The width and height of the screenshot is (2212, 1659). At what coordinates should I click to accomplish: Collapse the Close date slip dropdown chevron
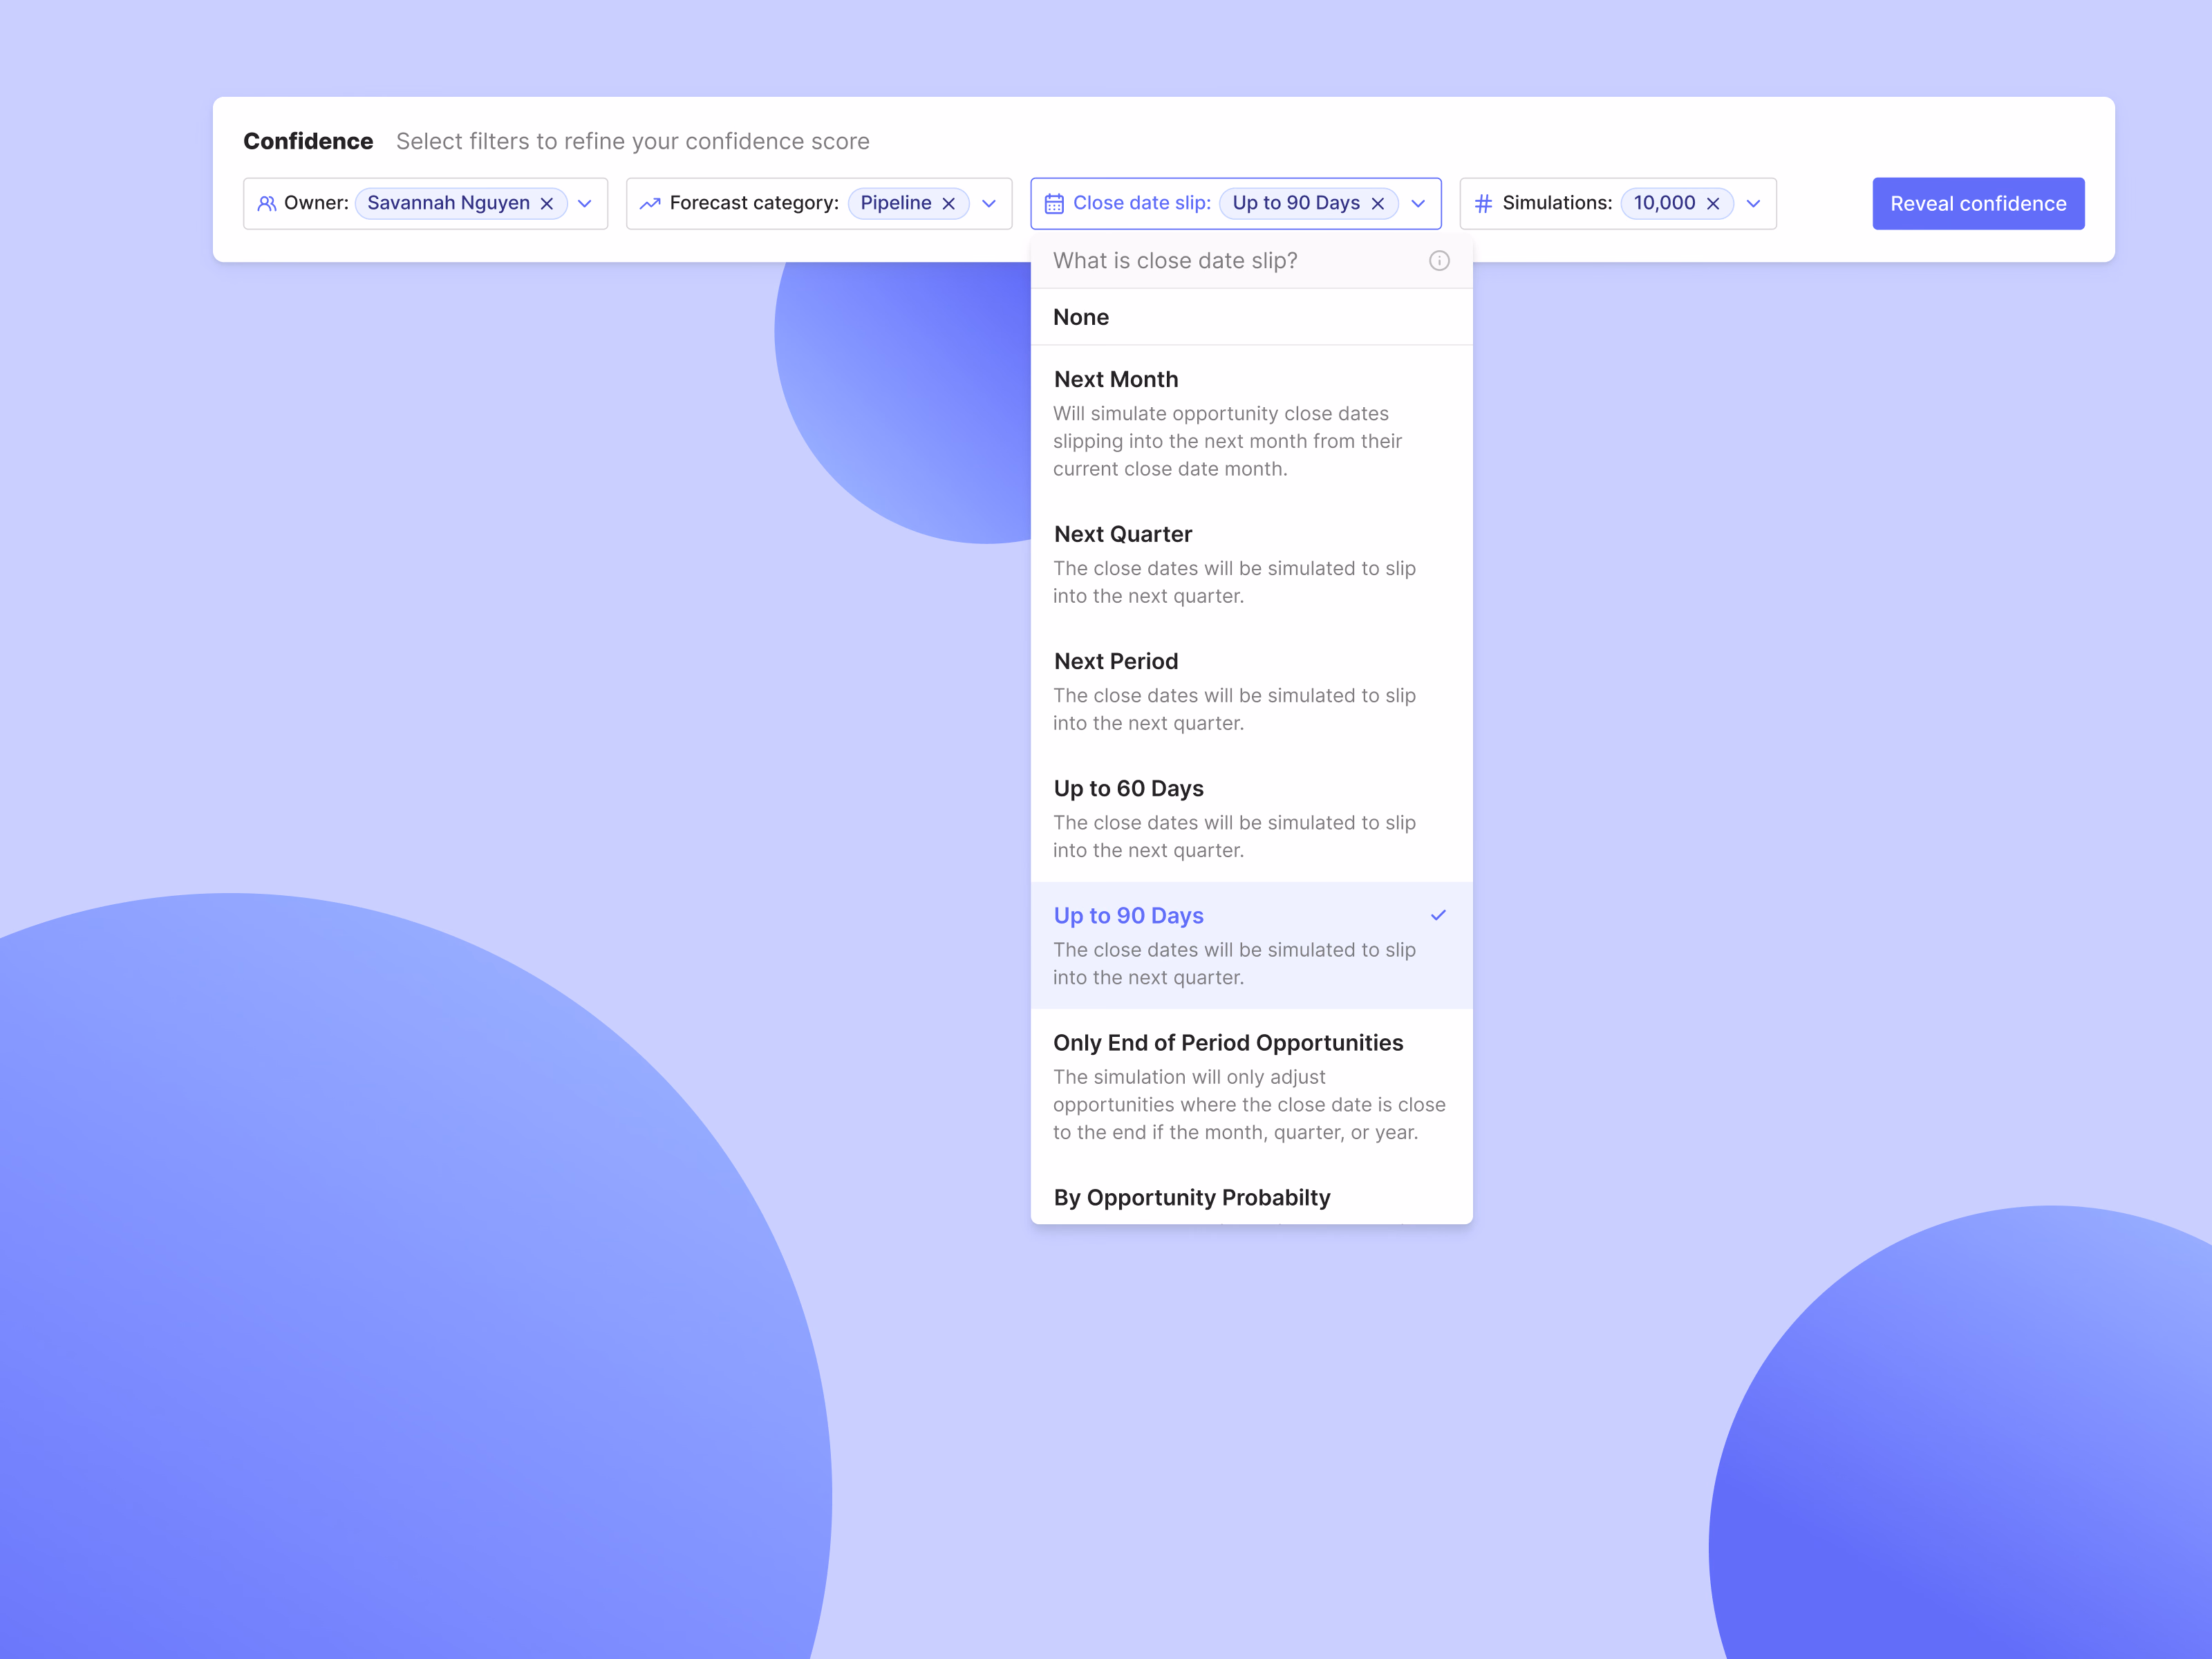[x=1418, y=203]
